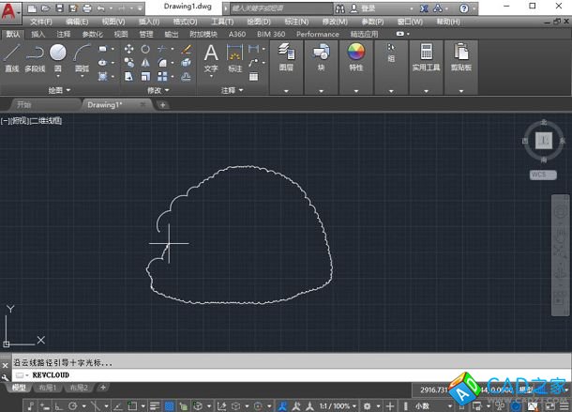
Task: Open the 格式(O) menu
Action: click(184, 21)
